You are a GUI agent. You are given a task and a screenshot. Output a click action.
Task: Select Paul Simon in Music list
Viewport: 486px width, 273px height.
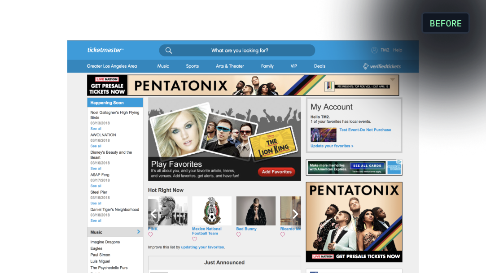(100, 255)
